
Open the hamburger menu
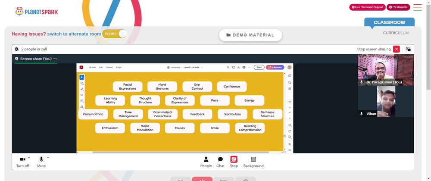pyautogui.click(x=417, y=7)
